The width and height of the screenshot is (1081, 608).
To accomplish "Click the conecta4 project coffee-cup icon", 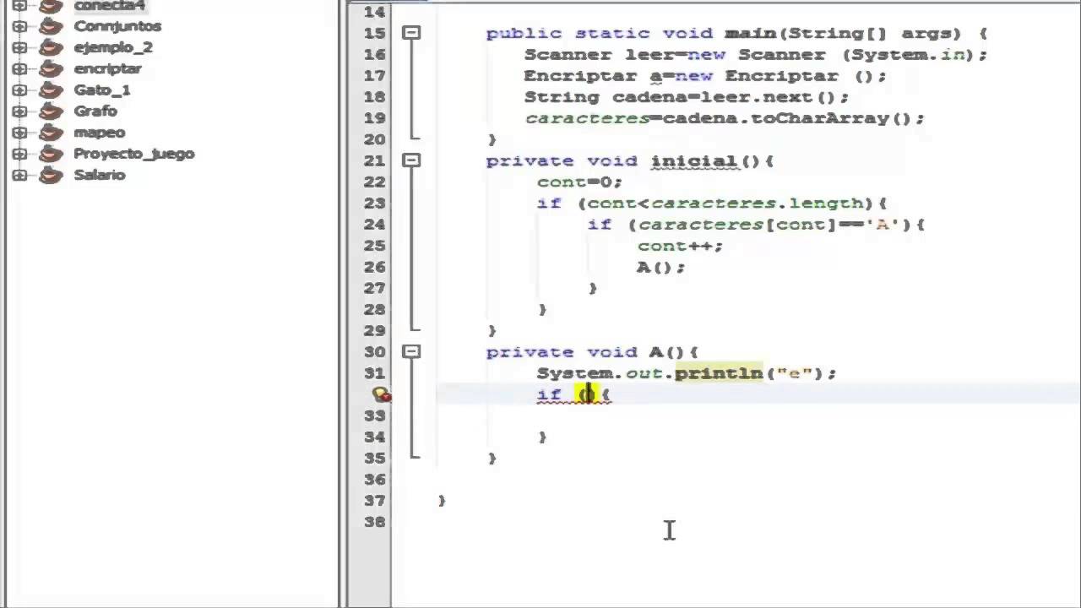I will [x=52, y=6].
